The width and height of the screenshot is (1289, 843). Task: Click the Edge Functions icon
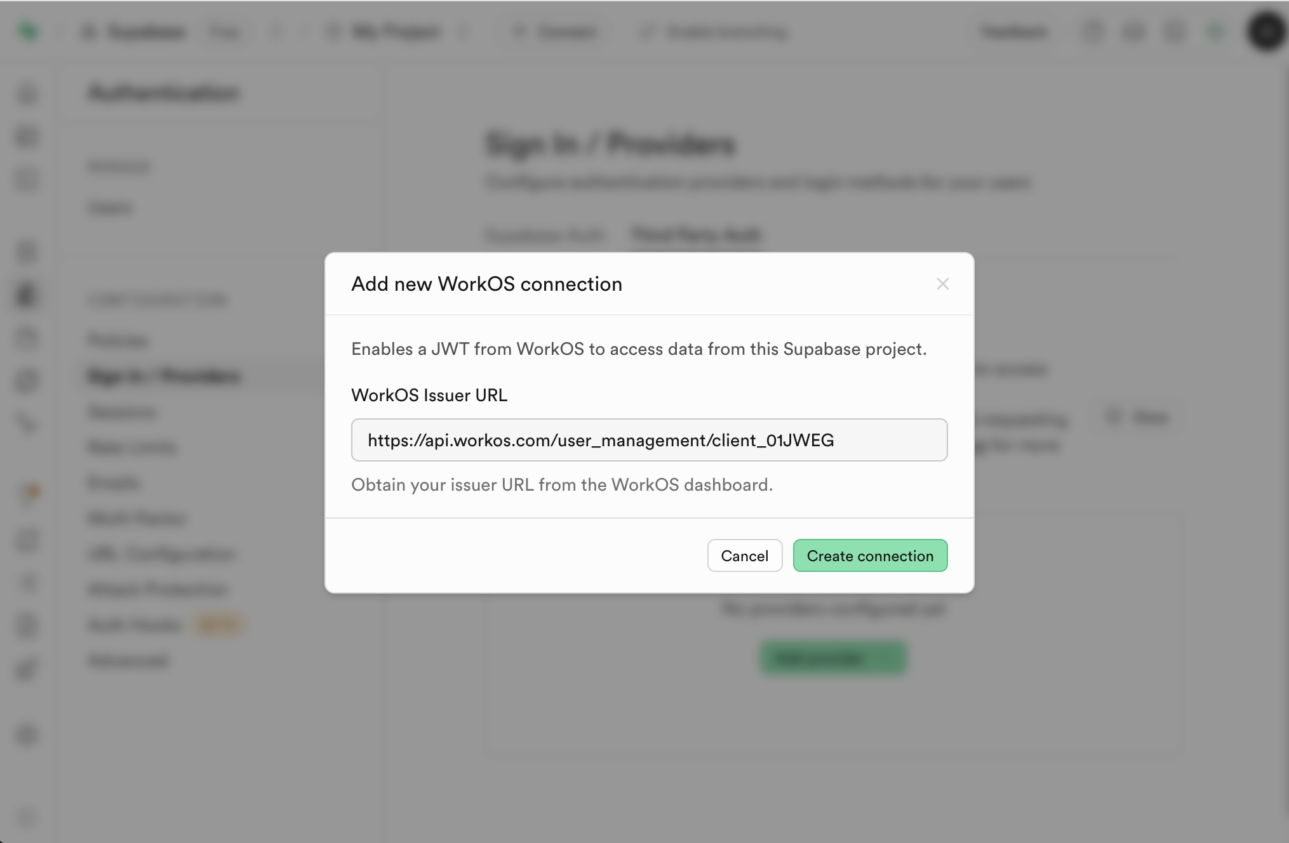point(27,380)
